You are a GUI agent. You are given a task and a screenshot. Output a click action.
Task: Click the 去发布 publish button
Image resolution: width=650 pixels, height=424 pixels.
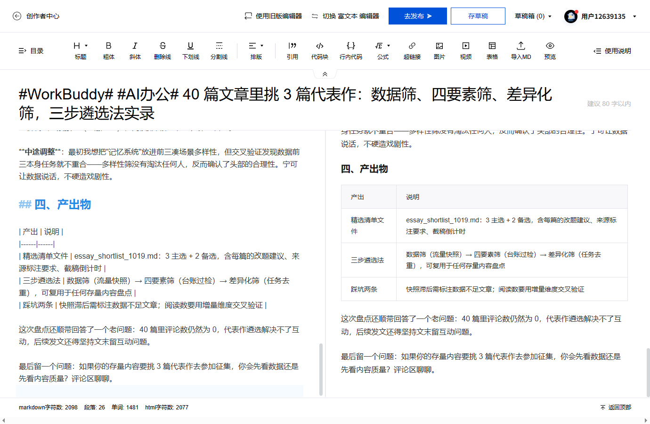[x=418, y=16]
